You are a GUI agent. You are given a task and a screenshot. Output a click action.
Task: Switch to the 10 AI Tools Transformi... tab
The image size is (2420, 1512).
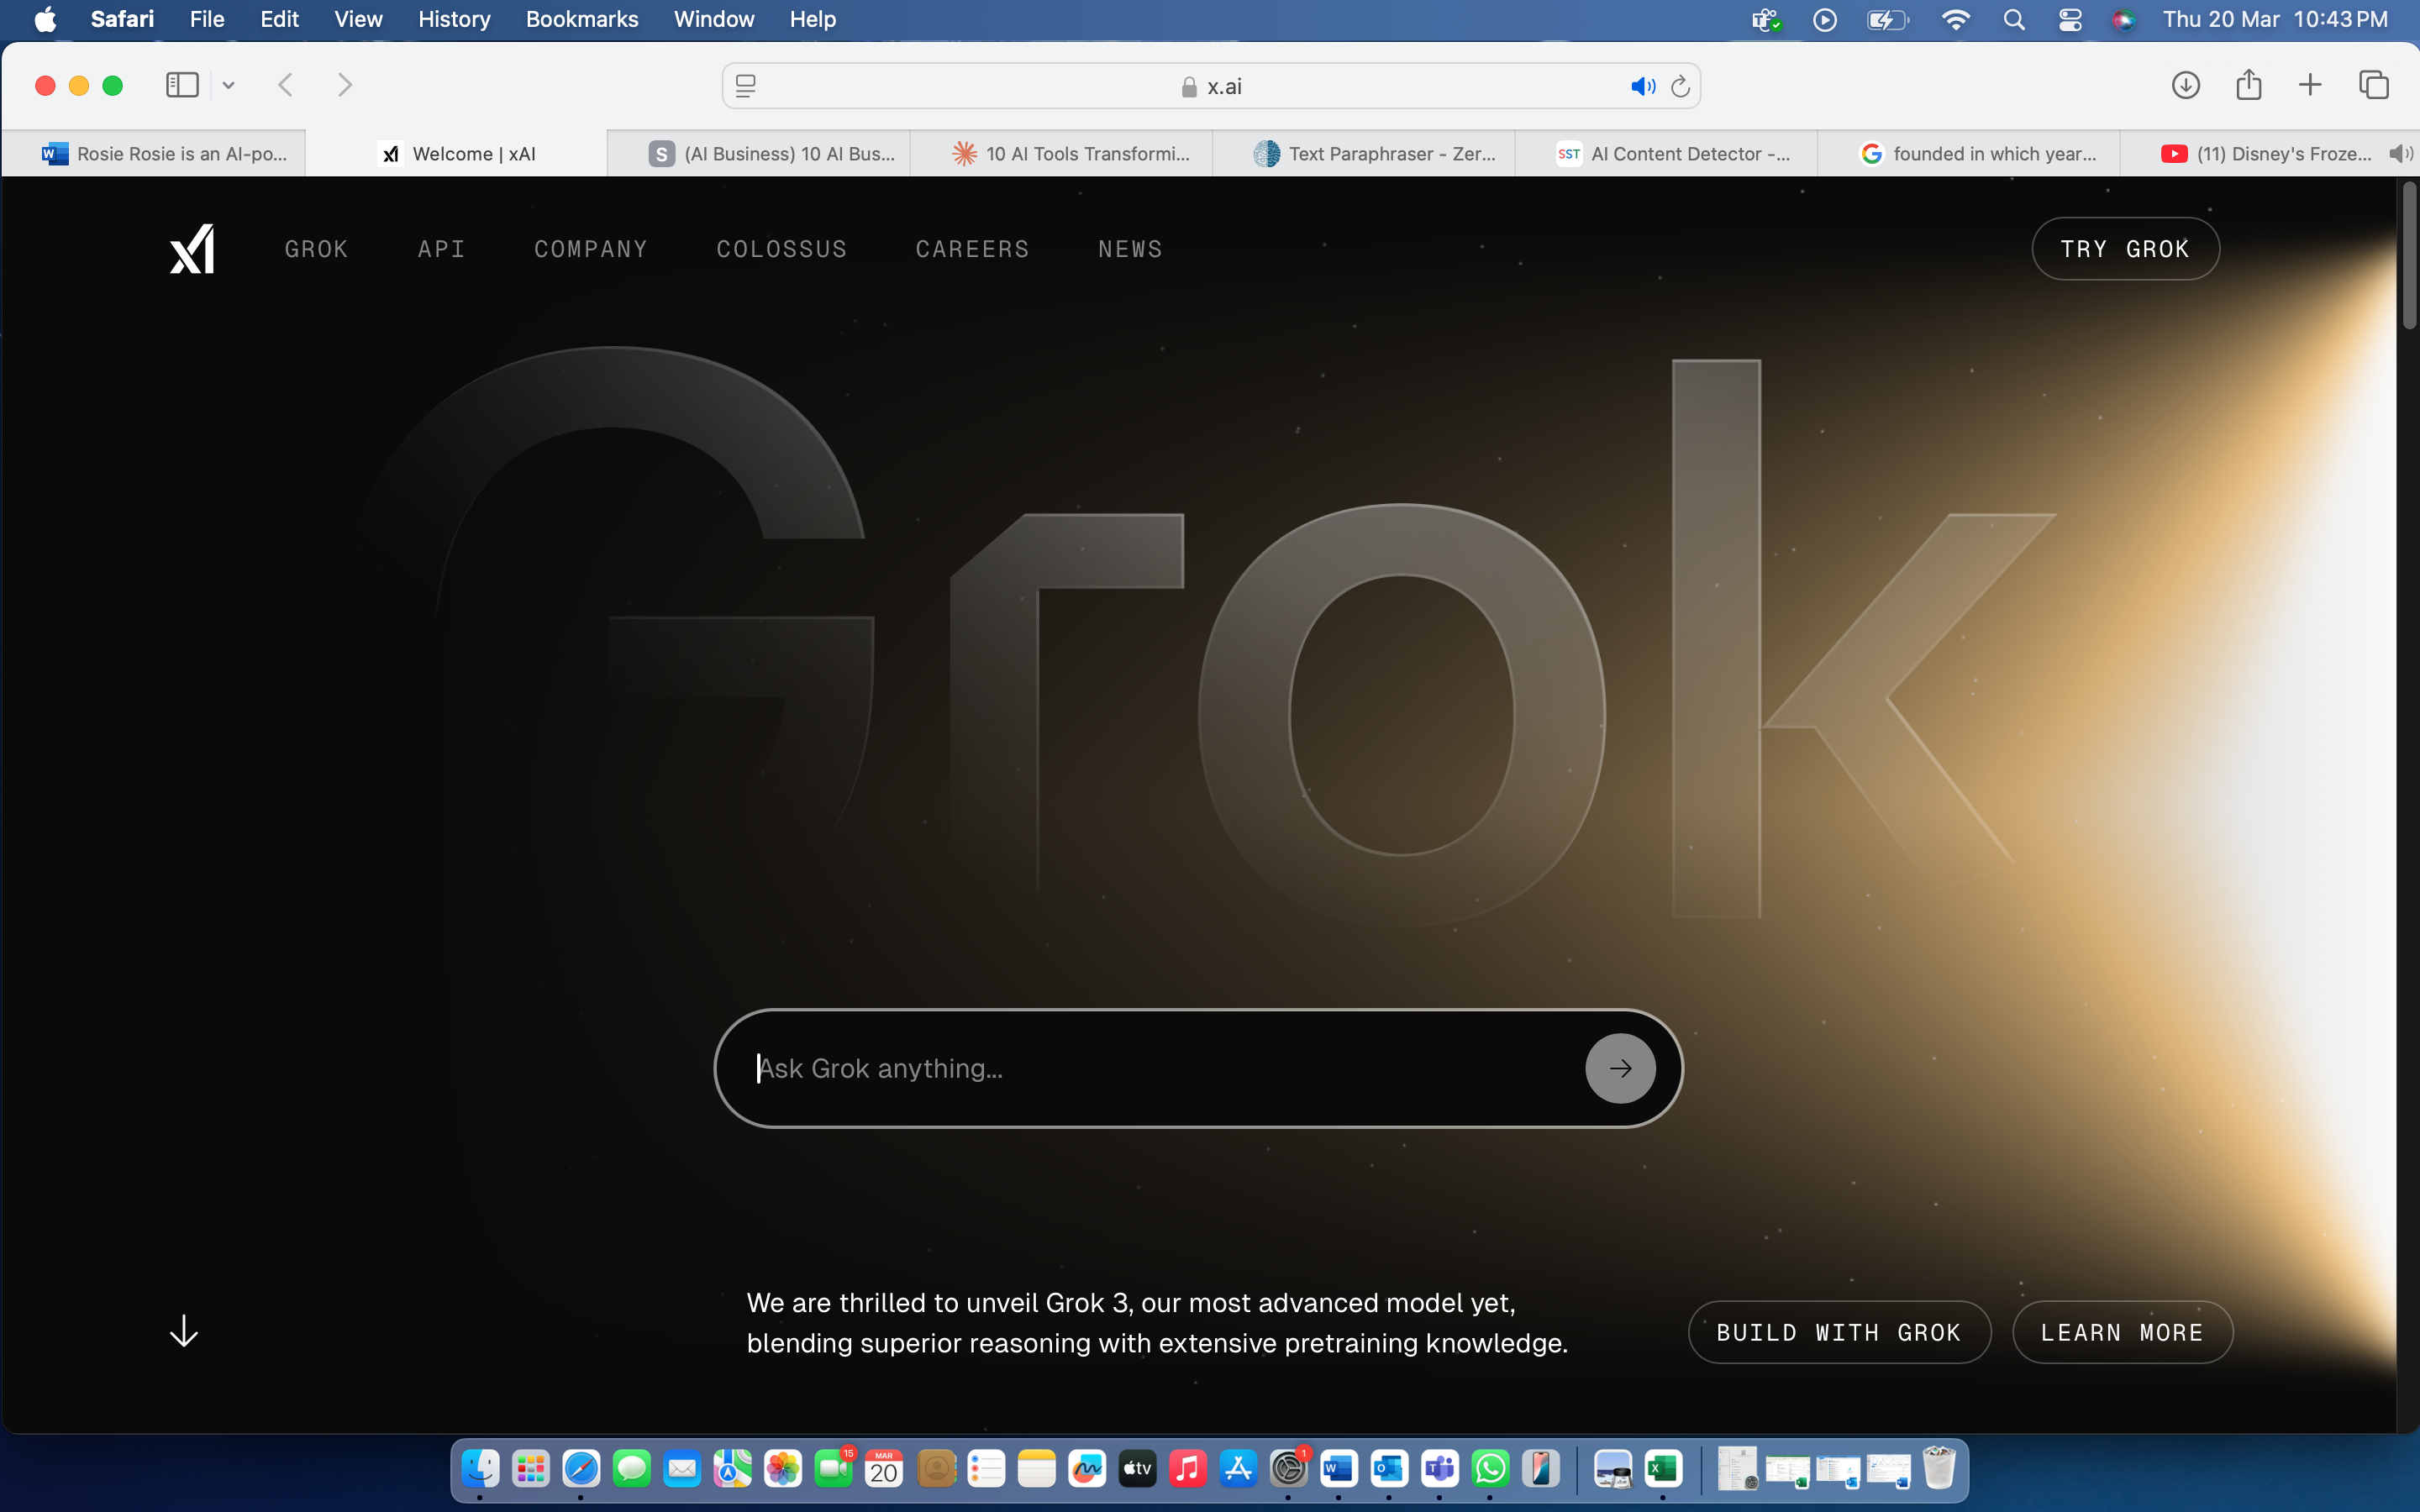1061,153
